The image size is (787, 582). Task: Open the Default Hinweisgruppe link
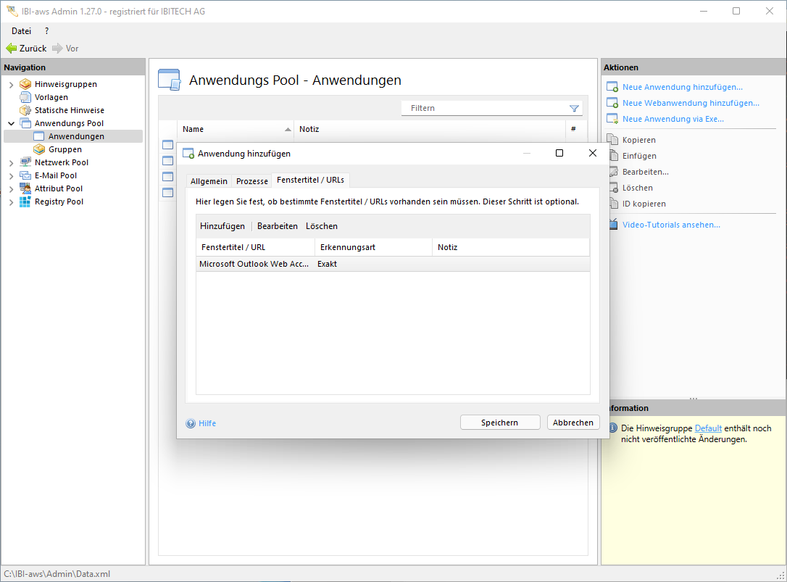pyautogui.click(x=708, y=428)
